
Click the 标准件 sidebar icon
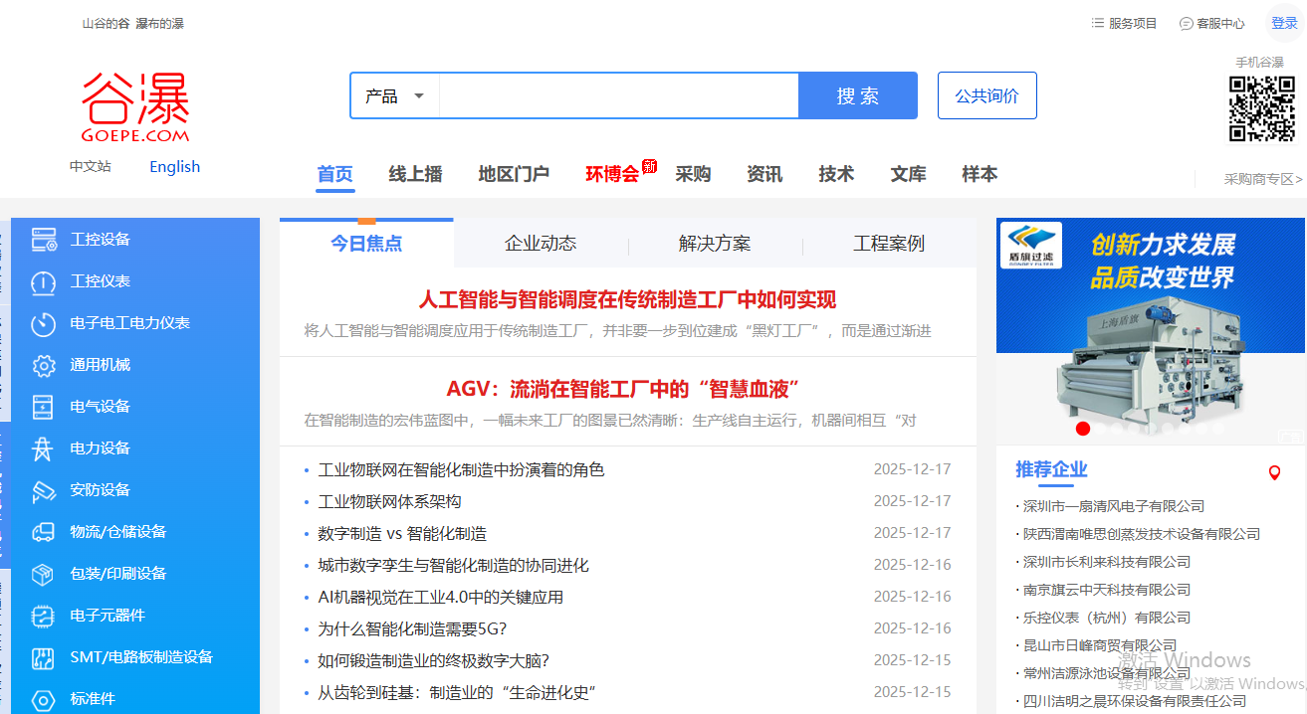pos(44,698)
